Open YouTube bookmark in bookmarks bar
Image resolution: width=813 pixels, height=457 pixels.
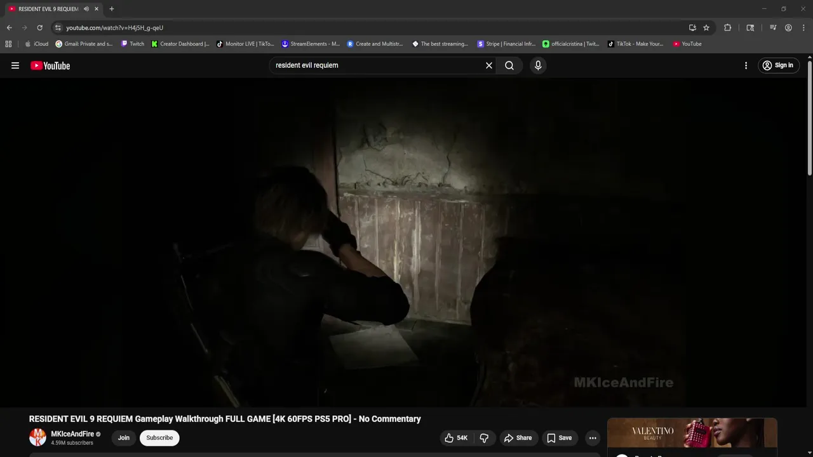(x=687, y=44)
